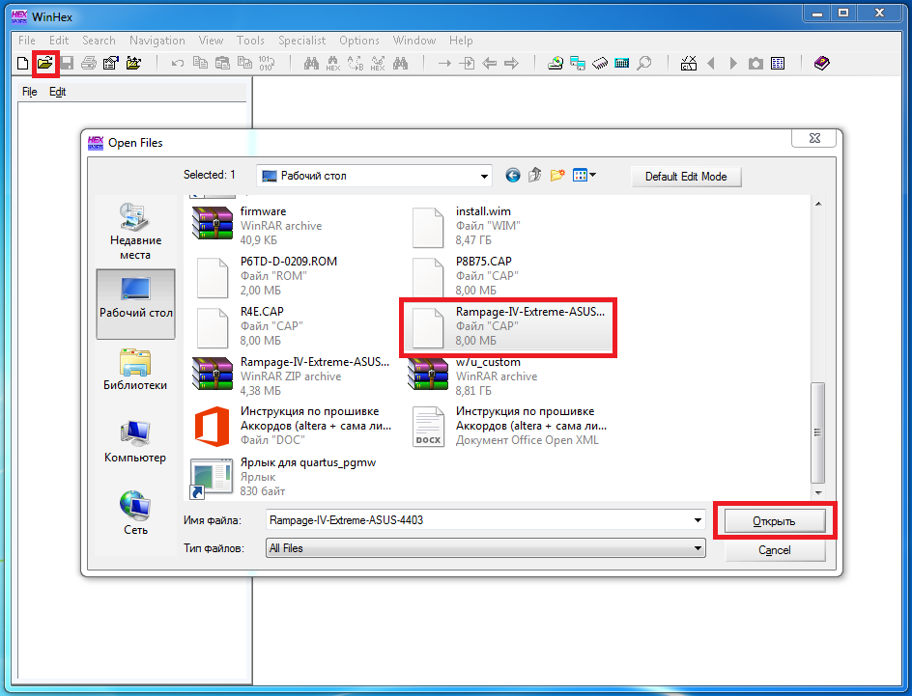This screenshot has width=912, height=696.
Task: Click the blue grid table icon next to the camera
Action: [x=778, y=64]
